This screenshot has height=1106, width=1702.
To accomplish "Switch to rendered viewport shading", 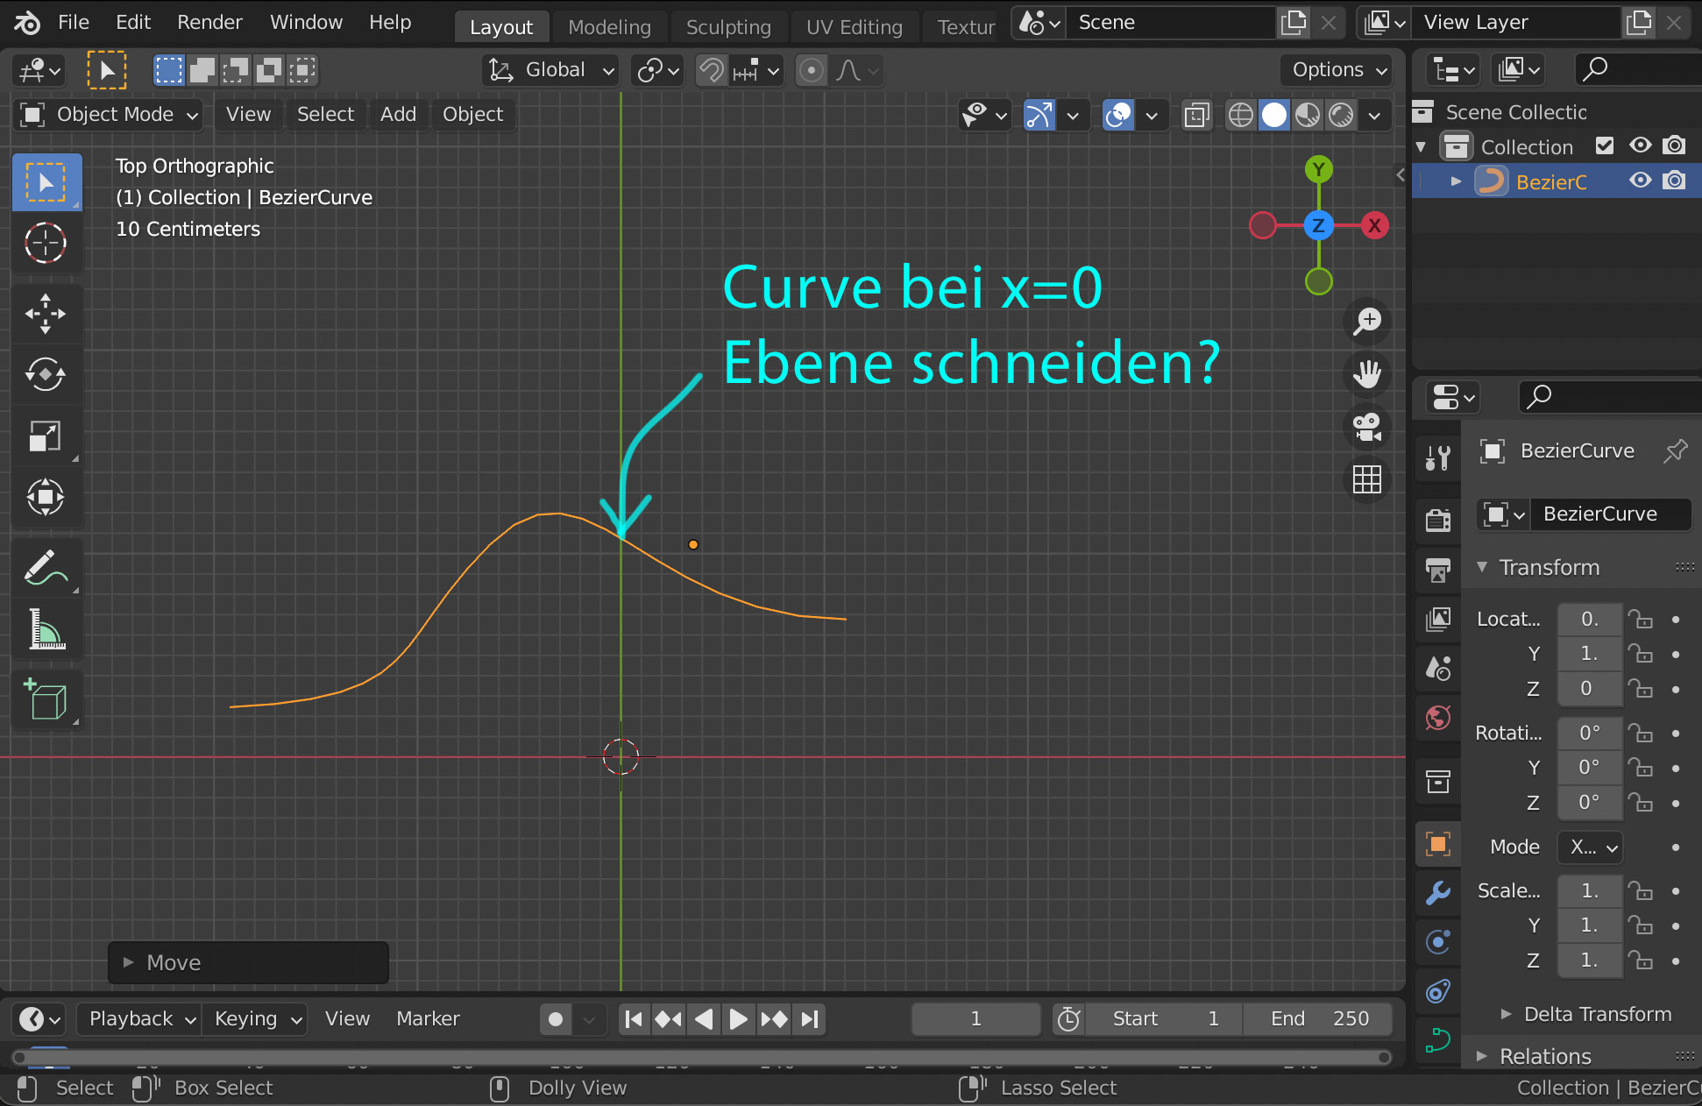I will point(1341,115).
